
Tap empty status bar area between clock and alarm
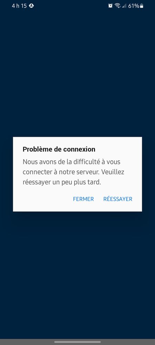(70, 6)
